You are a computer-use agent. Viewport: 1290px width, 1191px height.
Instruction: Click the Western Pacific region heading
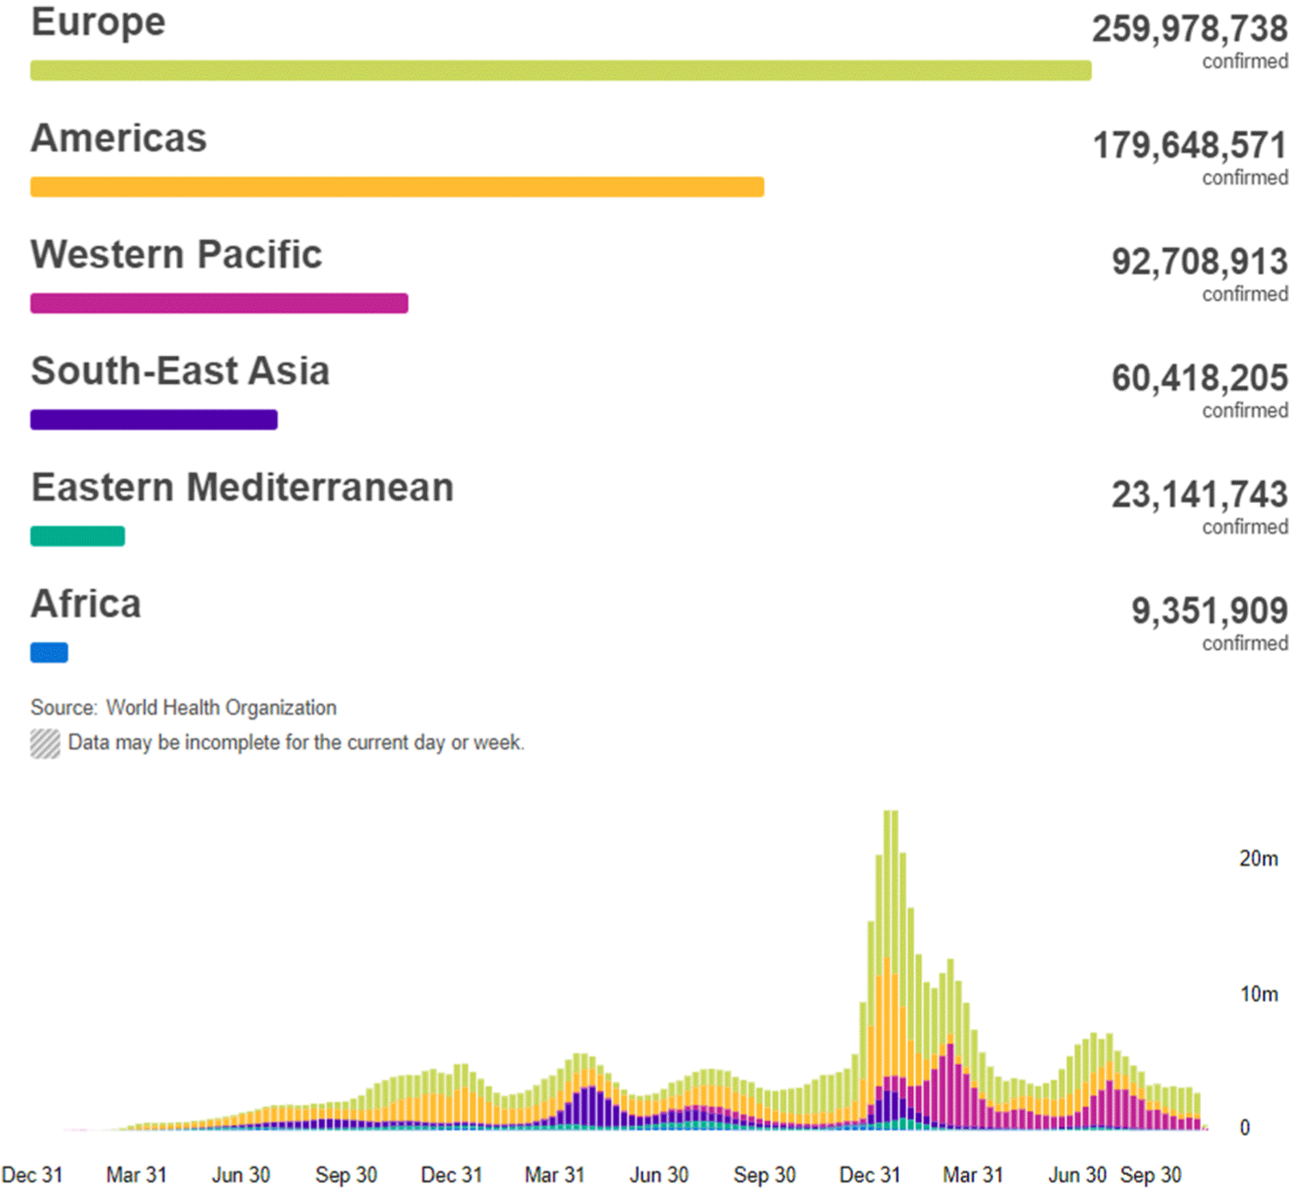(x=176, y=255)
